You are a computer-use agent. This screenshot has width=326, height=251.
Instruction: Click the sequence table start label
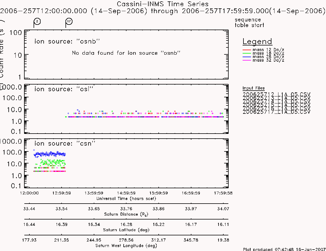point(249,22)
